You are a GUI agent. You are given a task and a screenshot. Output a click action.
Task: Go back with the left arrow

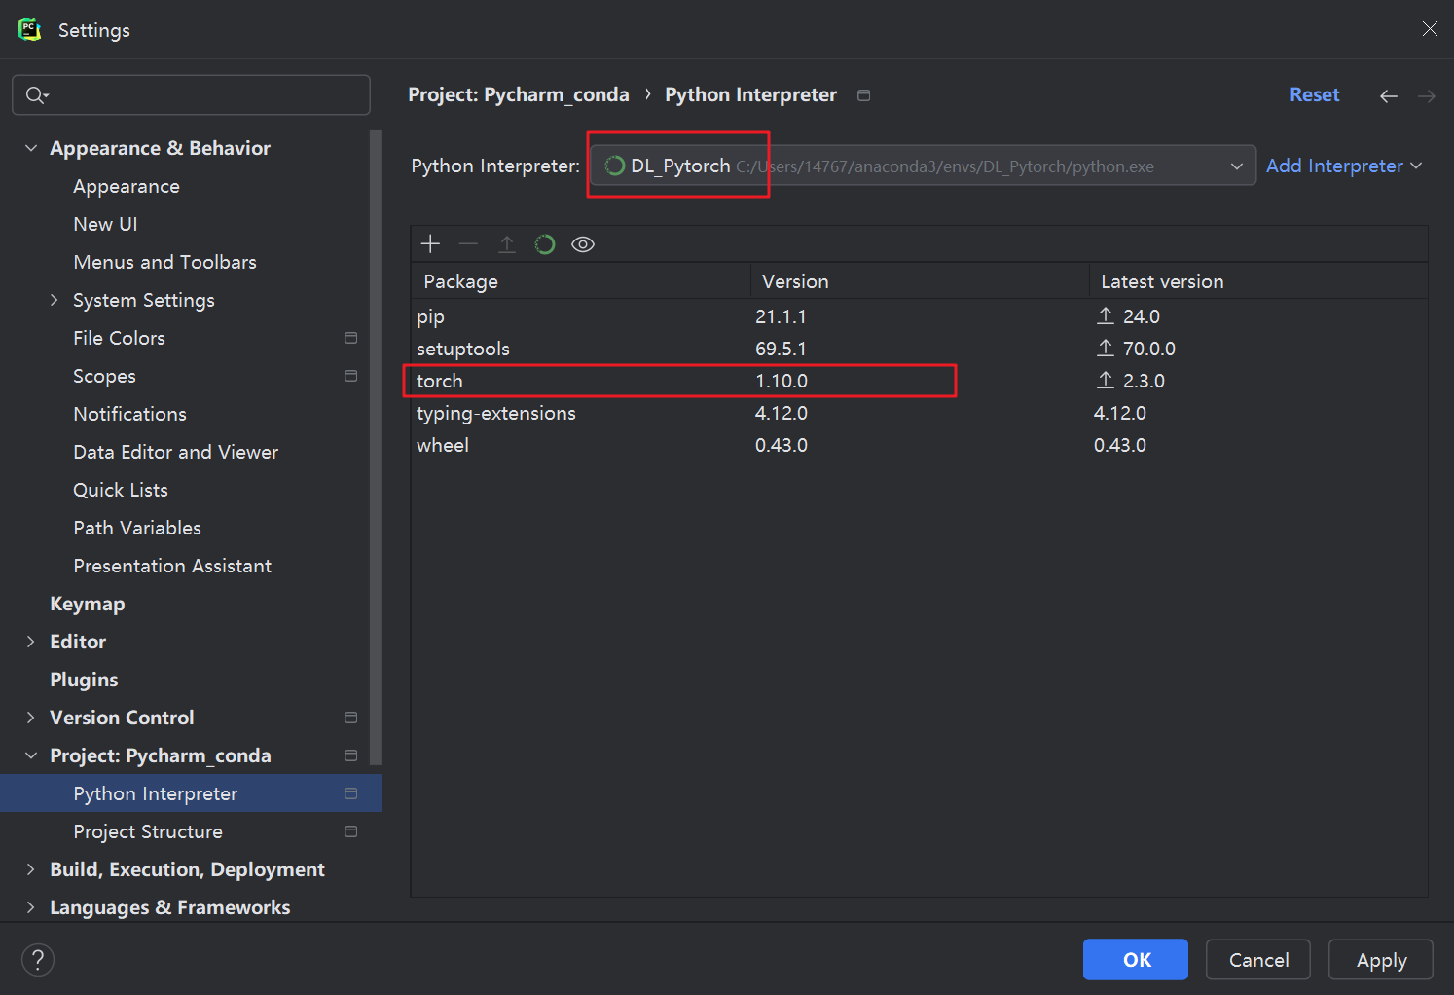(1389, 95)
